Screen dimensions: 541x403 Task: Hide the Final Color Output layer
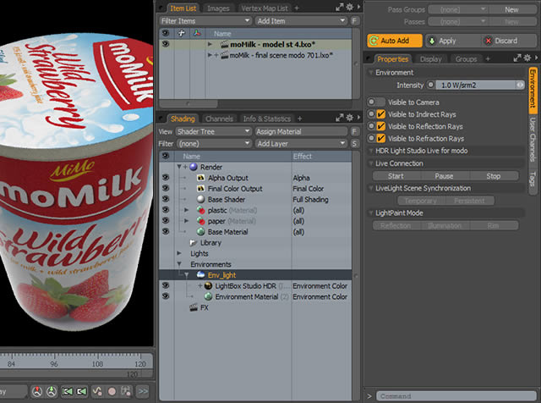tap(166, 188)
